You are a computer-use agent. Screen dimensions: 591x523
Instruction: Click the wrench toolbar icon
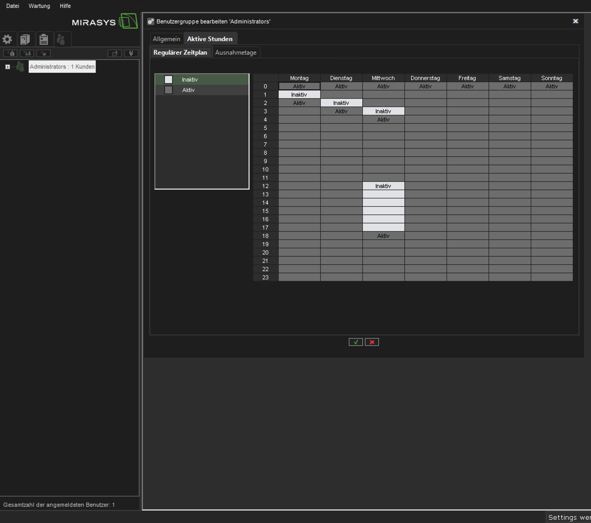(131, 53)
